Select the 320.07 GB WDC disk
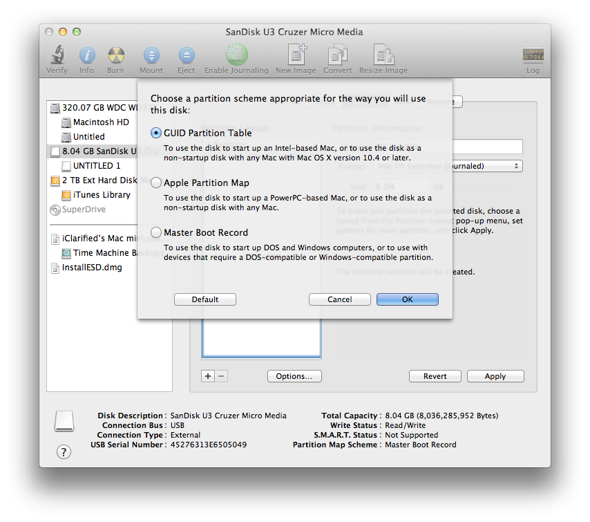Viewport: 590px width, 522px height. click(x=93, y=108)
